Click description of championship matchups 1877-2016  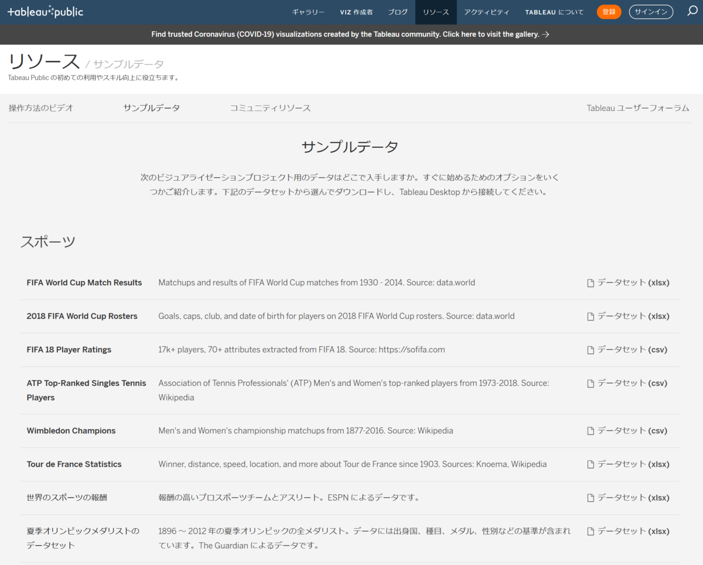(306, 431)
